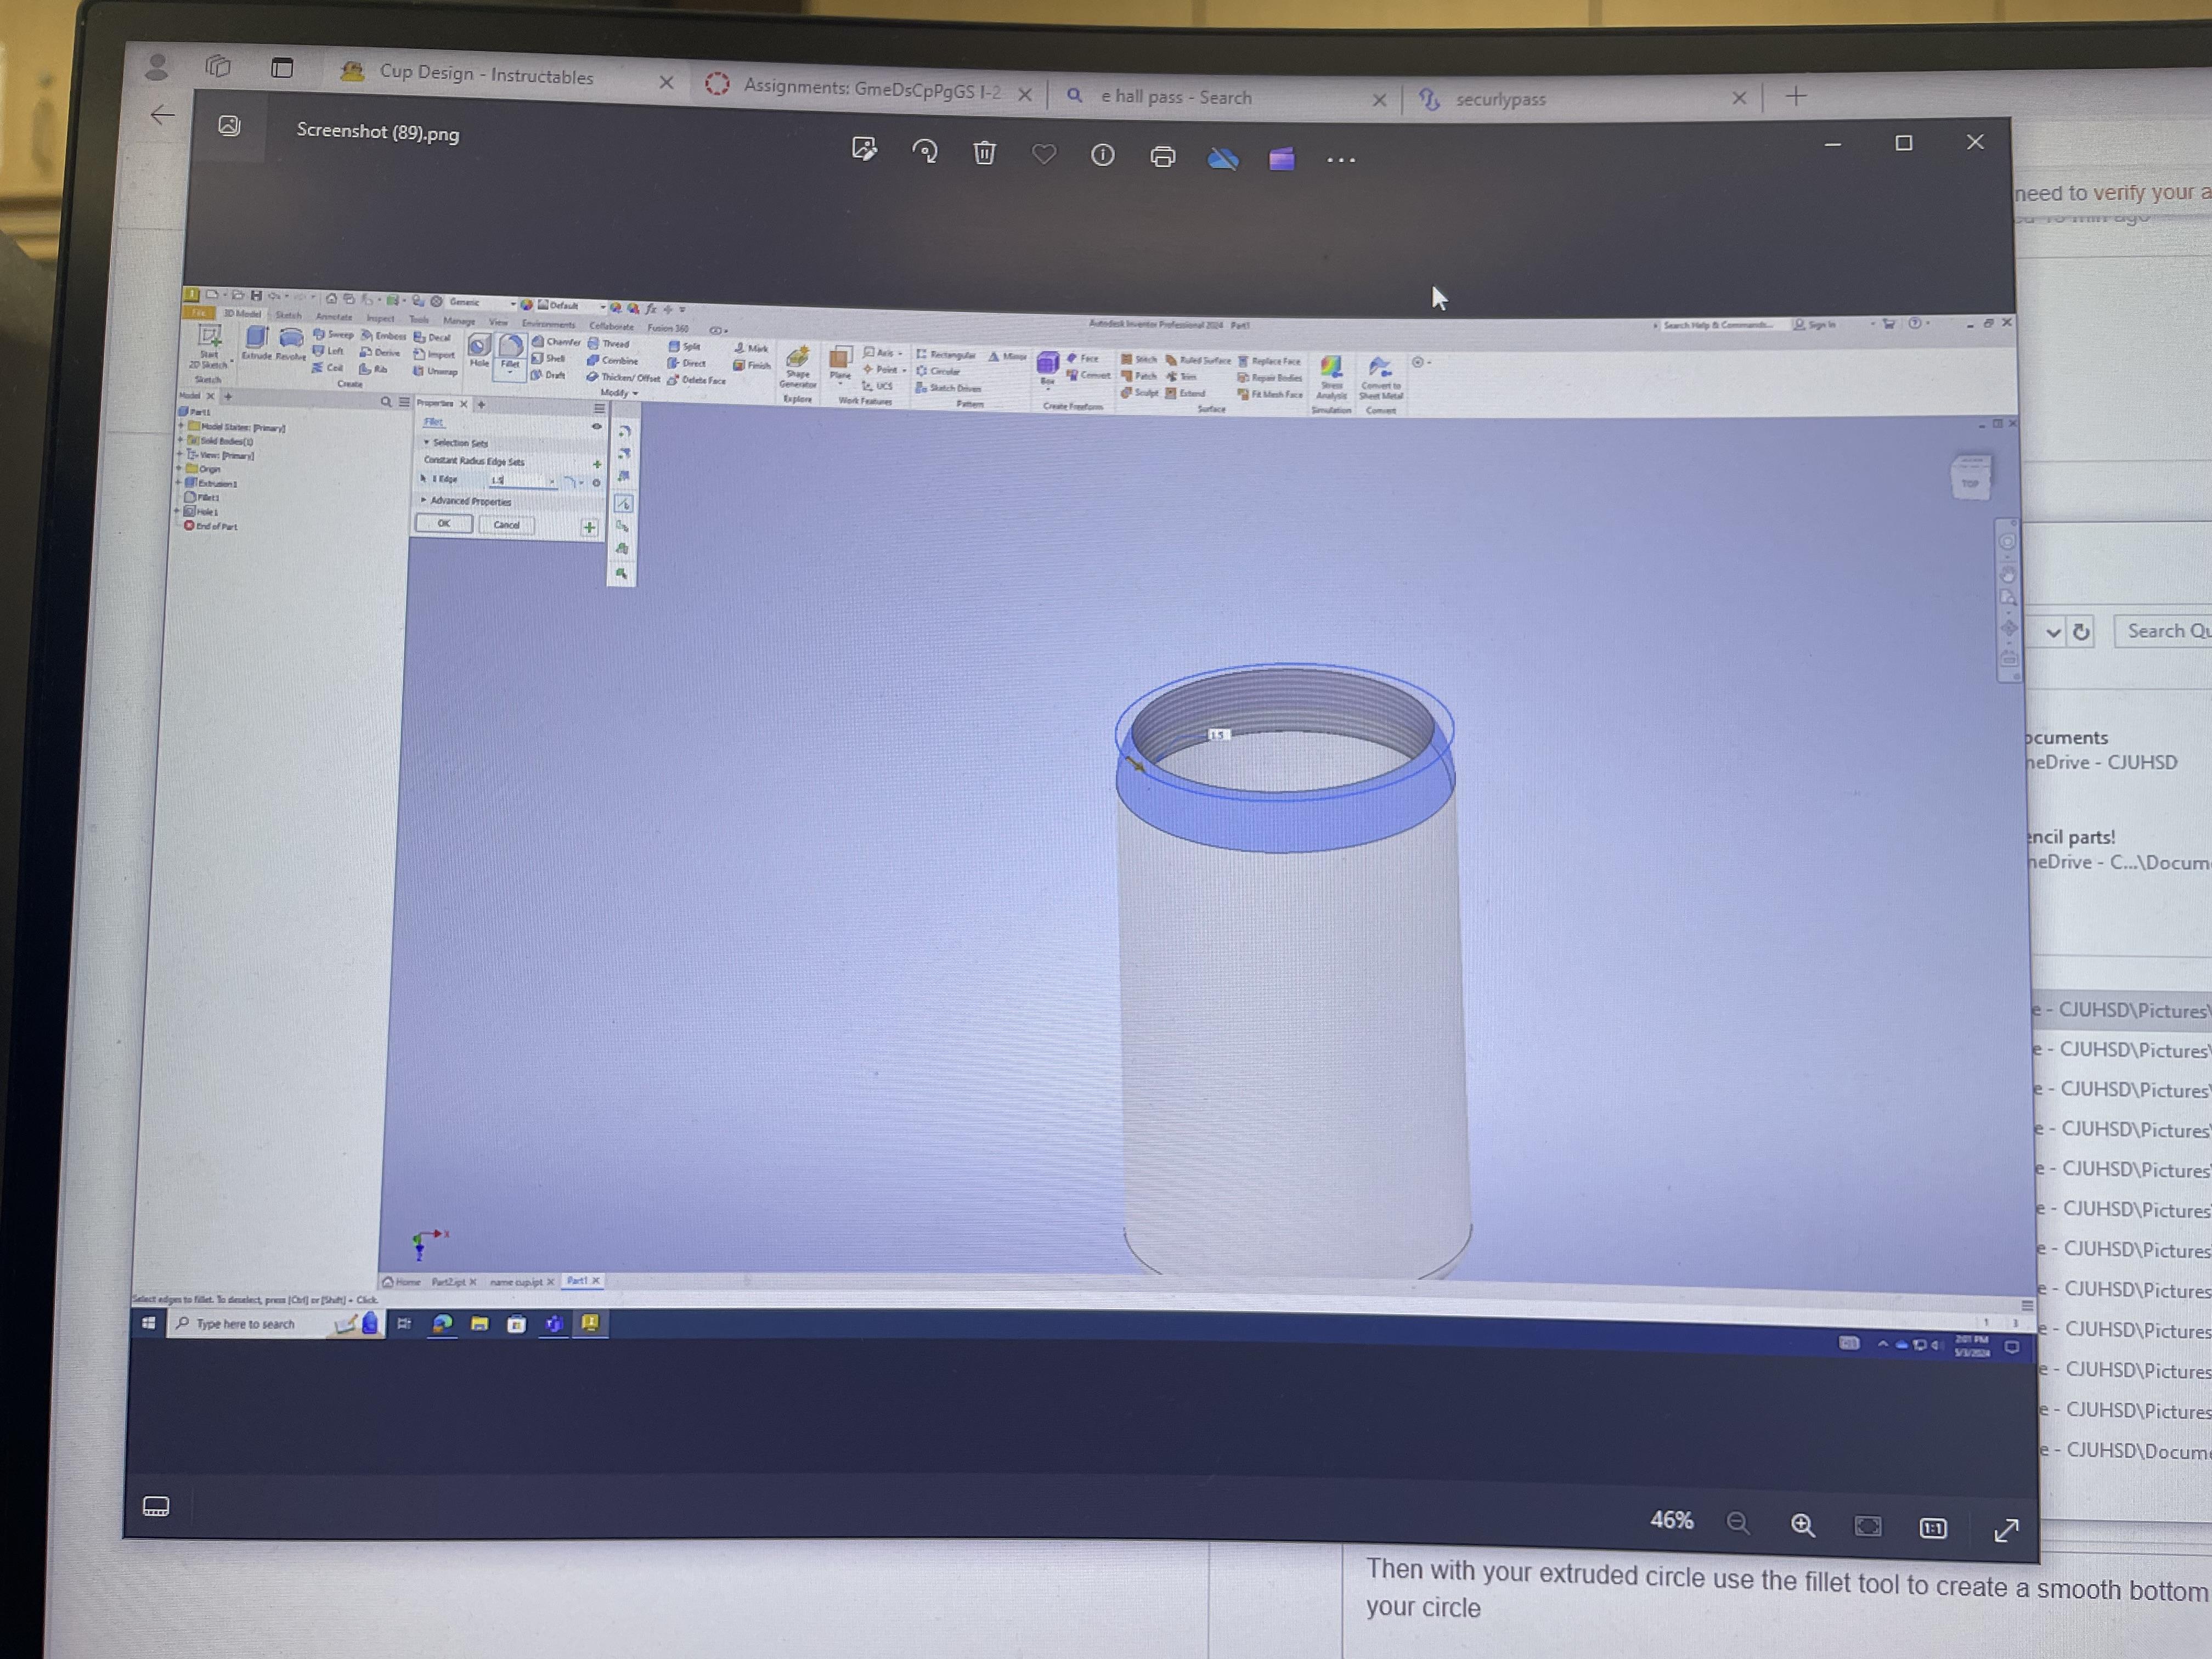Expand the Advanced Properties section
The width and height of the screenshot is (2212, 1659).
tap(424, 500)
